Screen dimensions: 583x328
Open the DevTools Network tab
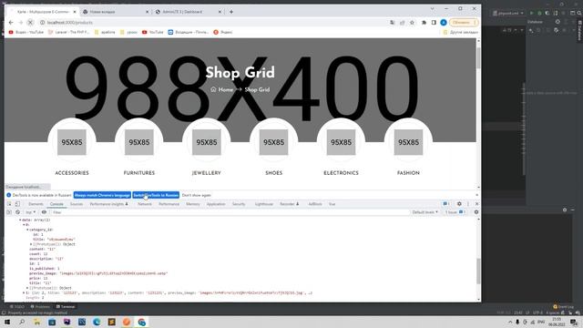click(145, 204)
